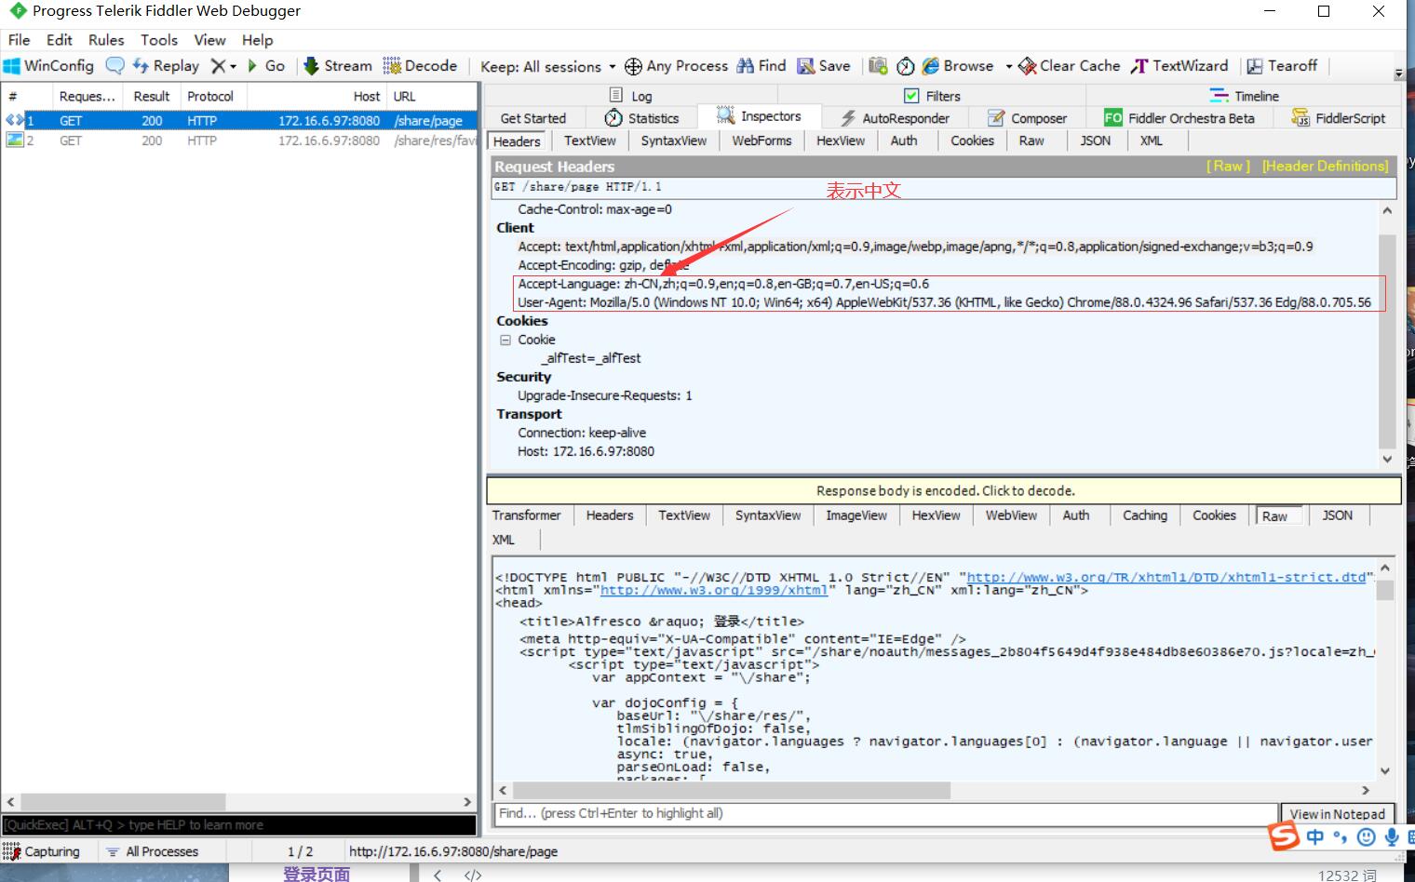Image resolution: width=1415 pixels, height=882 pixels.
Task: Switch to the Log tab
Action: [x=630, y=96]
